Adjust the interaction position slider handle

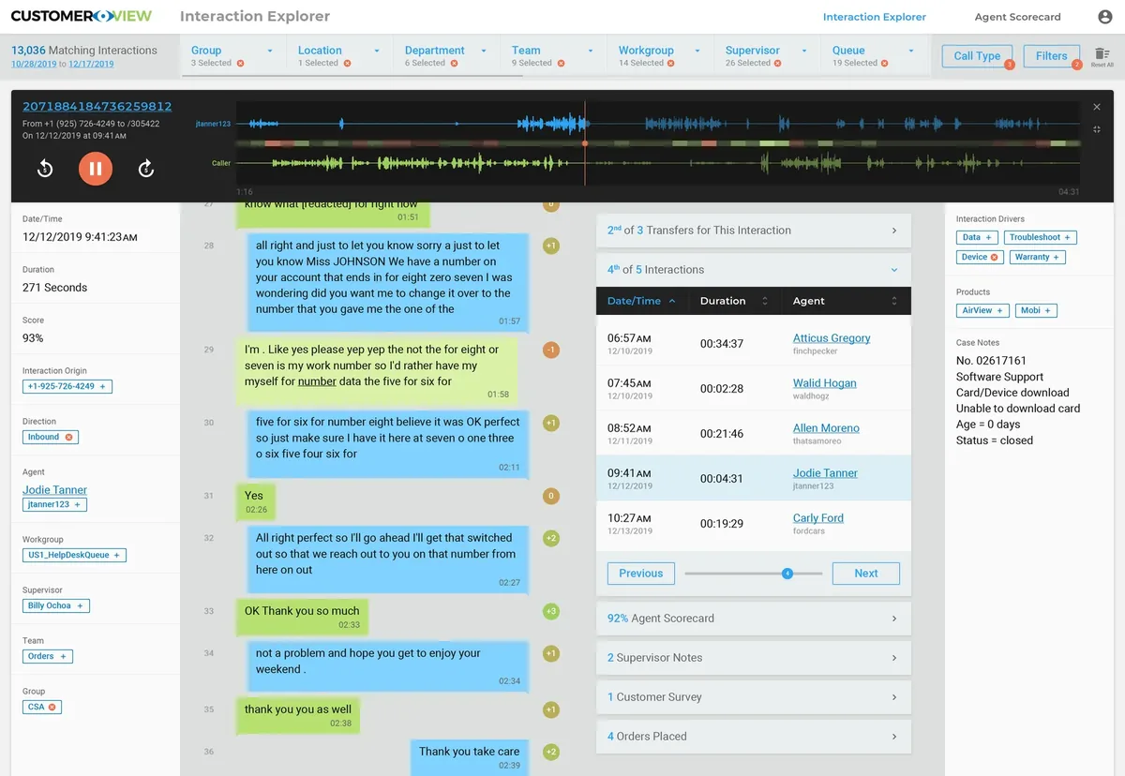coord(787,574)
